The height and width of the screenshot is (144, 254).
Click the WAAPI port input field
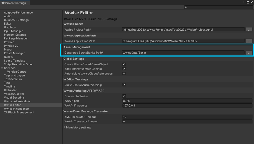pyautogui.click(x=187, y=101)
